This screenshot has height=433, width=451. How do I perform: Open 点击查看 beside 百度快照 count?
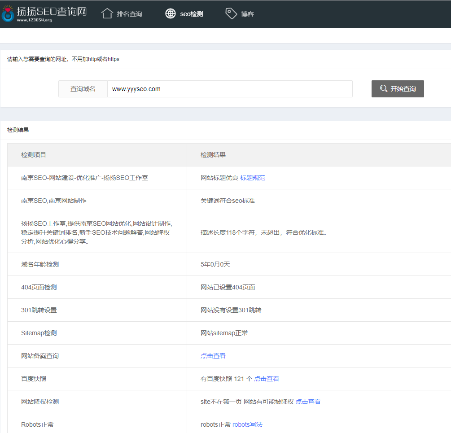[x=267, y=378]
